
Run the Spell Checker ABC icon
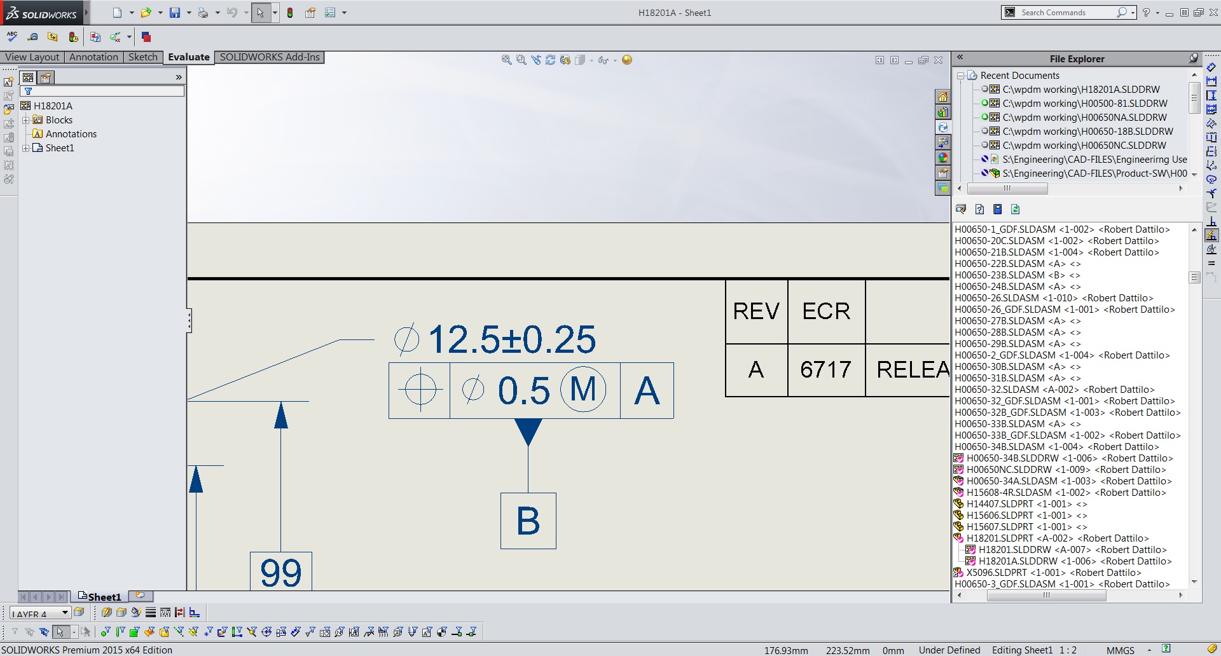(x=11, y=37)
